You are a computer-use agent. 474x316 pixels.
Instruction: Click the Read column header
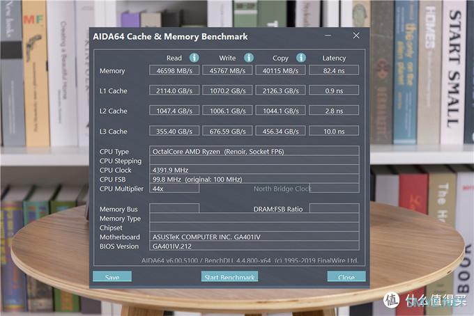(174, 58)
